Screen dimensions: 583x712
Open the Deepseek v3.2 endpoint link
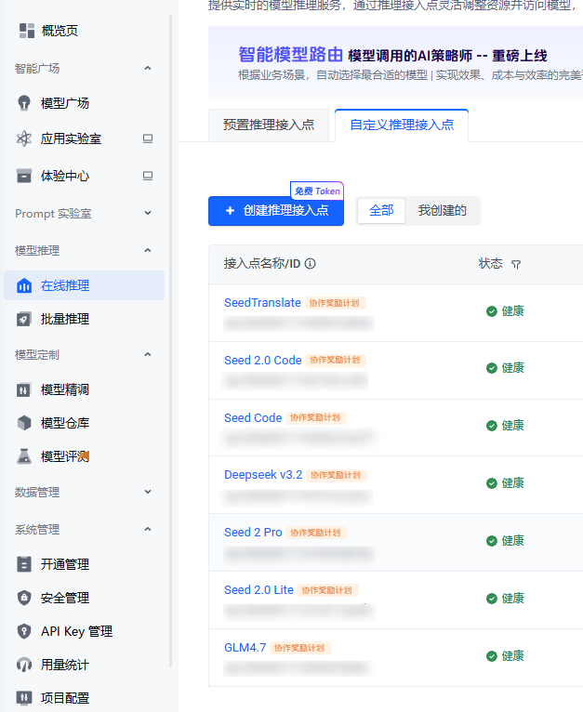[x=263, y=474]
